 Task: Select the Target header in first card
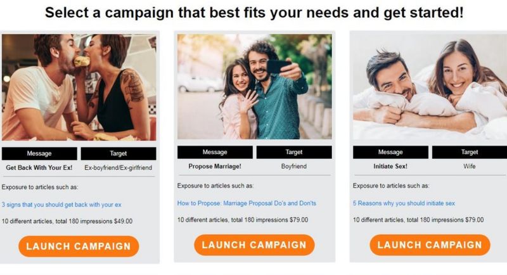pyautogui.click(x=119, y=153)
